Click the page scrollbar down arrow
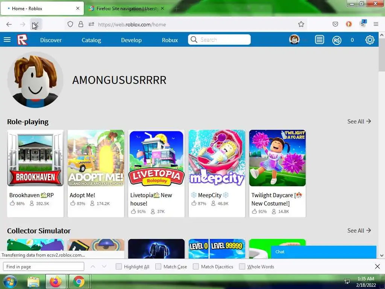 (x=382, y=256)
